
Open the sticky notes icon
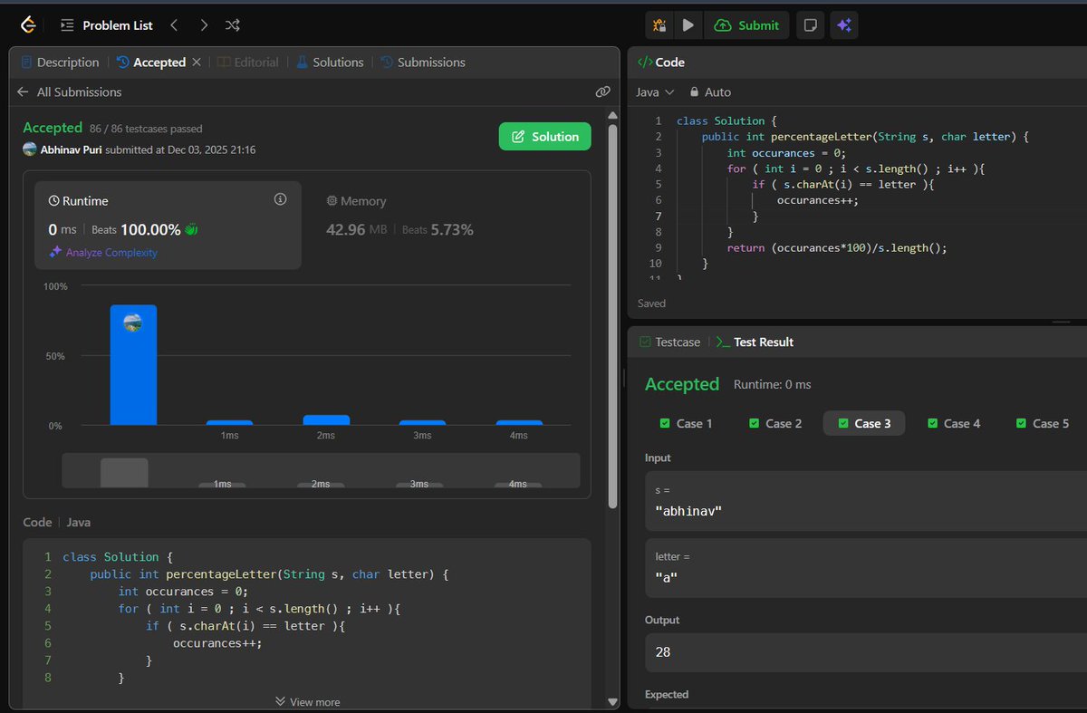809,25
